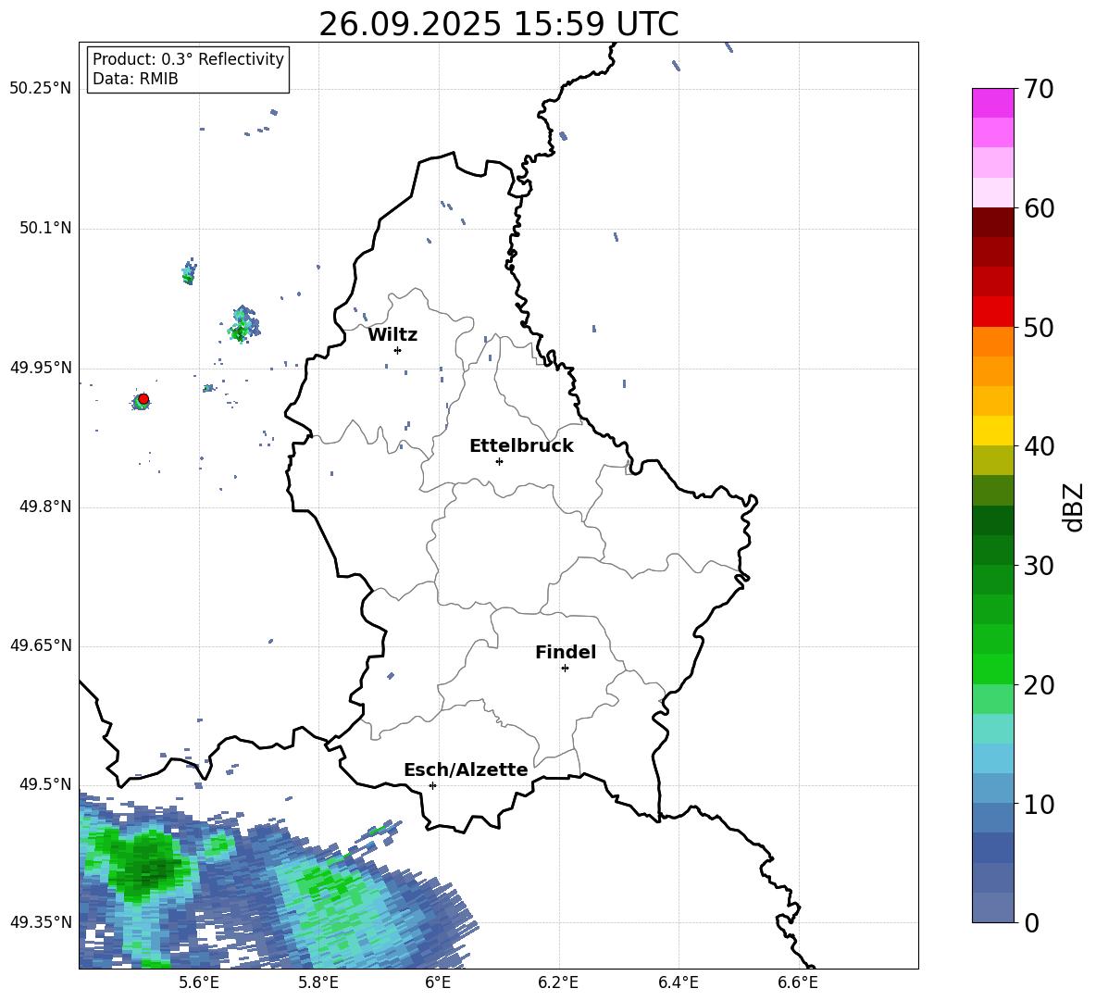Screen dimensions: 1096x1001
Task: Click the colorbar tick label 0
Action: pyautogui.click(x=1031, y=922)
